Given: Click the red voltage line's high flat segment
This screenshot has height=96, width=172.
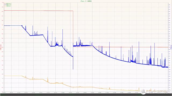Looking at the screenshot, I should click(38, 11).
